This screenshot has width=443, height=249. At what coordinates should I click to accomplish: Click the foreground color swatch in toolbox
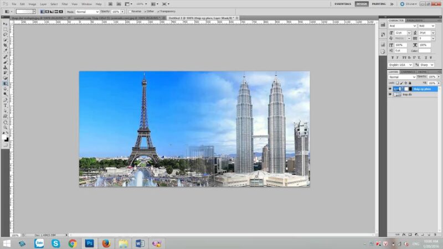click(x=4, y=137)
